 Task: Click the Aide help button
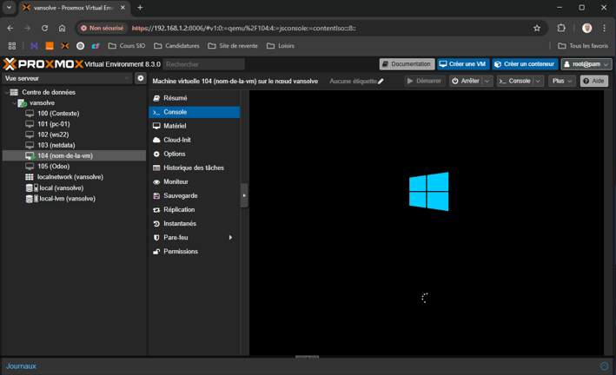[594, 81]
